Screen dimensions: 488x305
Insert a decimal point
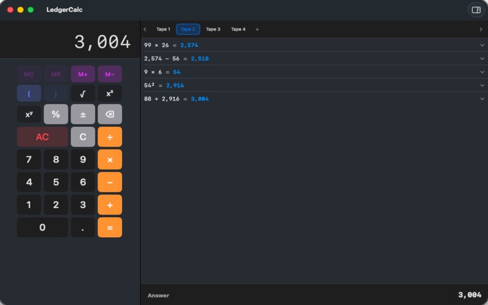pos(83,228)
